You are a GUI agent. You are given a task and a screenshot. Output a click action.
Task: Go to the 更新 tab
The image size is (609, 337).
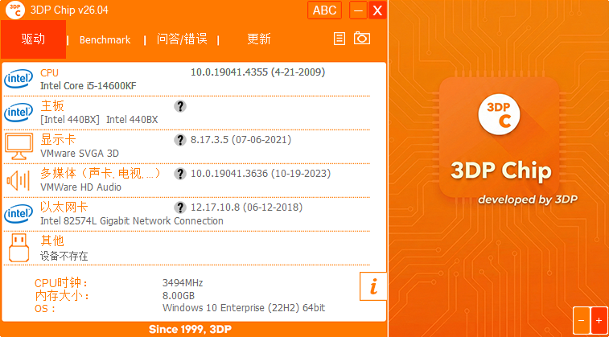(259, 39)
